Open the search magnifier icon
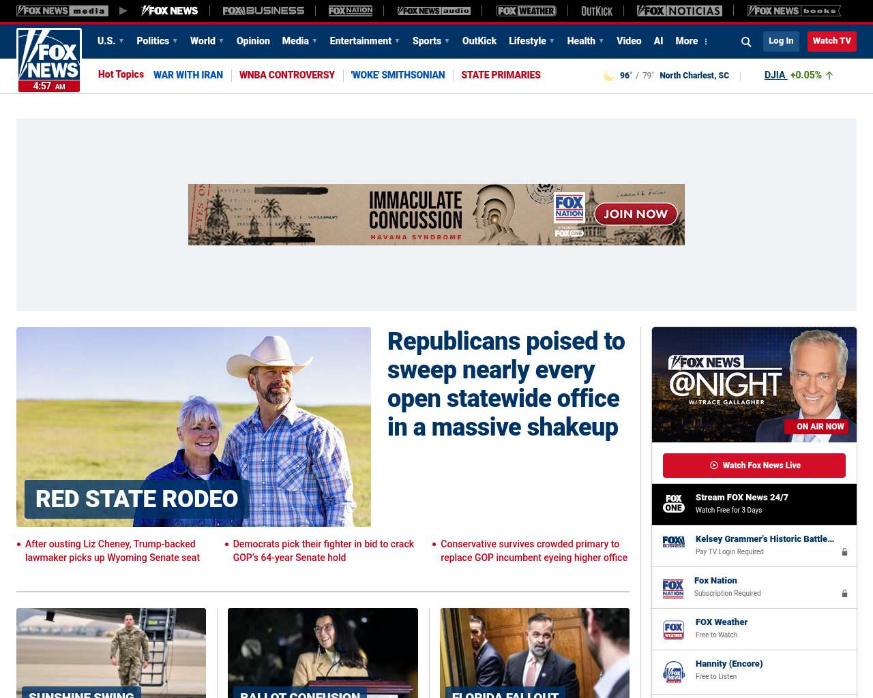873x698 pixels. click(746, 42)
